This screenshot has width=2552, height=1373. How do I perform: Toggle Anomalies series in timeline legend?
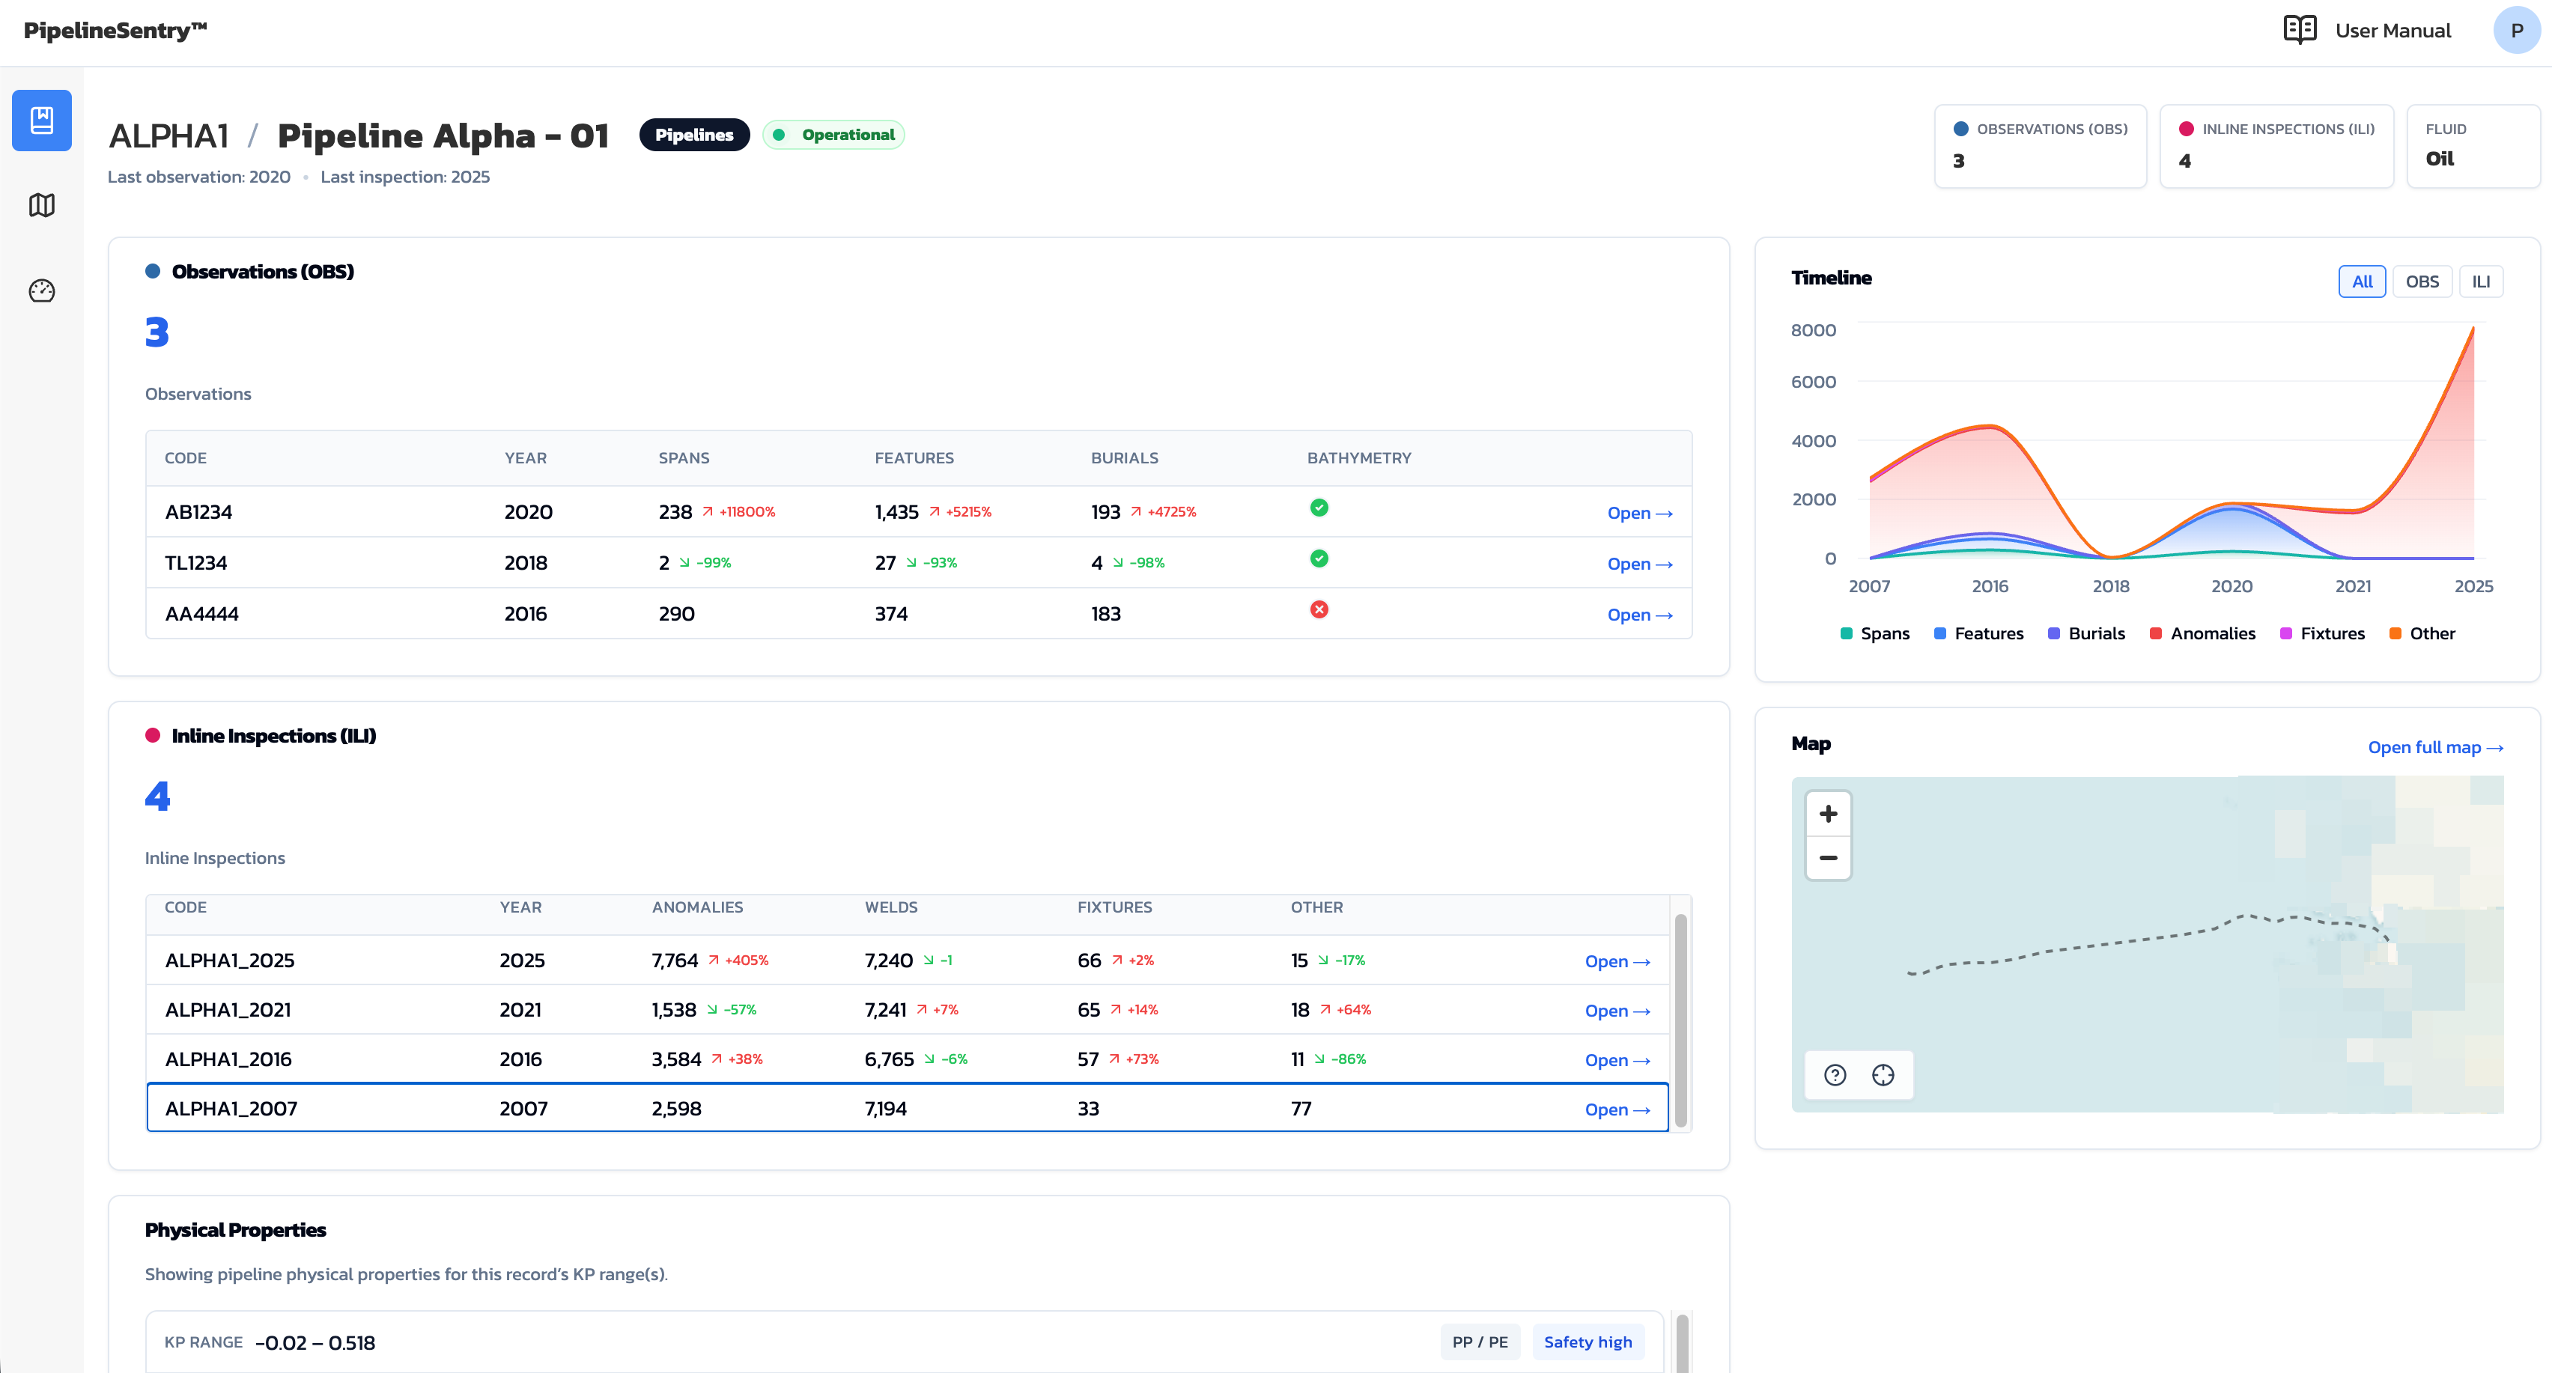2202,634
